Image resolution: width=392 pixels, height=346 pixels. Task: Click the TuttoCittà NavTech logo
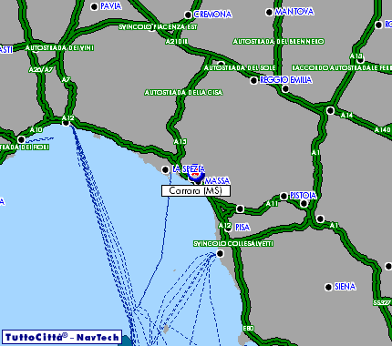(62, 338)
